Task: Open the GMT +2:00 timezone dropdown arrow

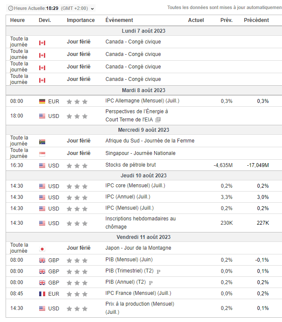Action: pyautogui.click(x=93, y=9)
